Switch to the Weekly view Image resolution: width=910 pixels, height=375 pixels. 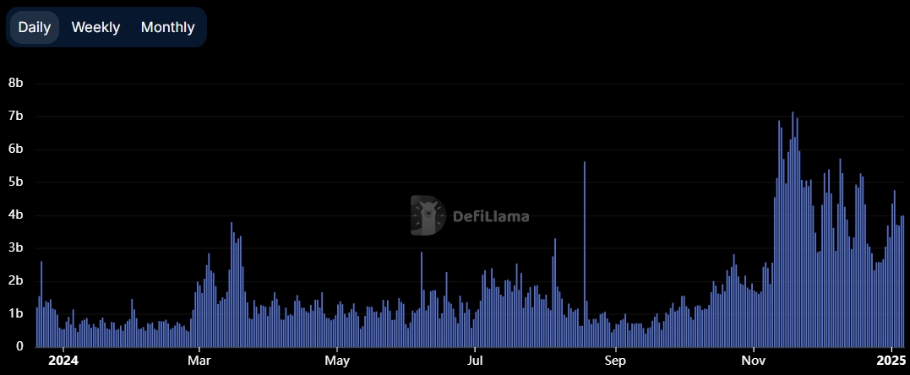point(95,27)
